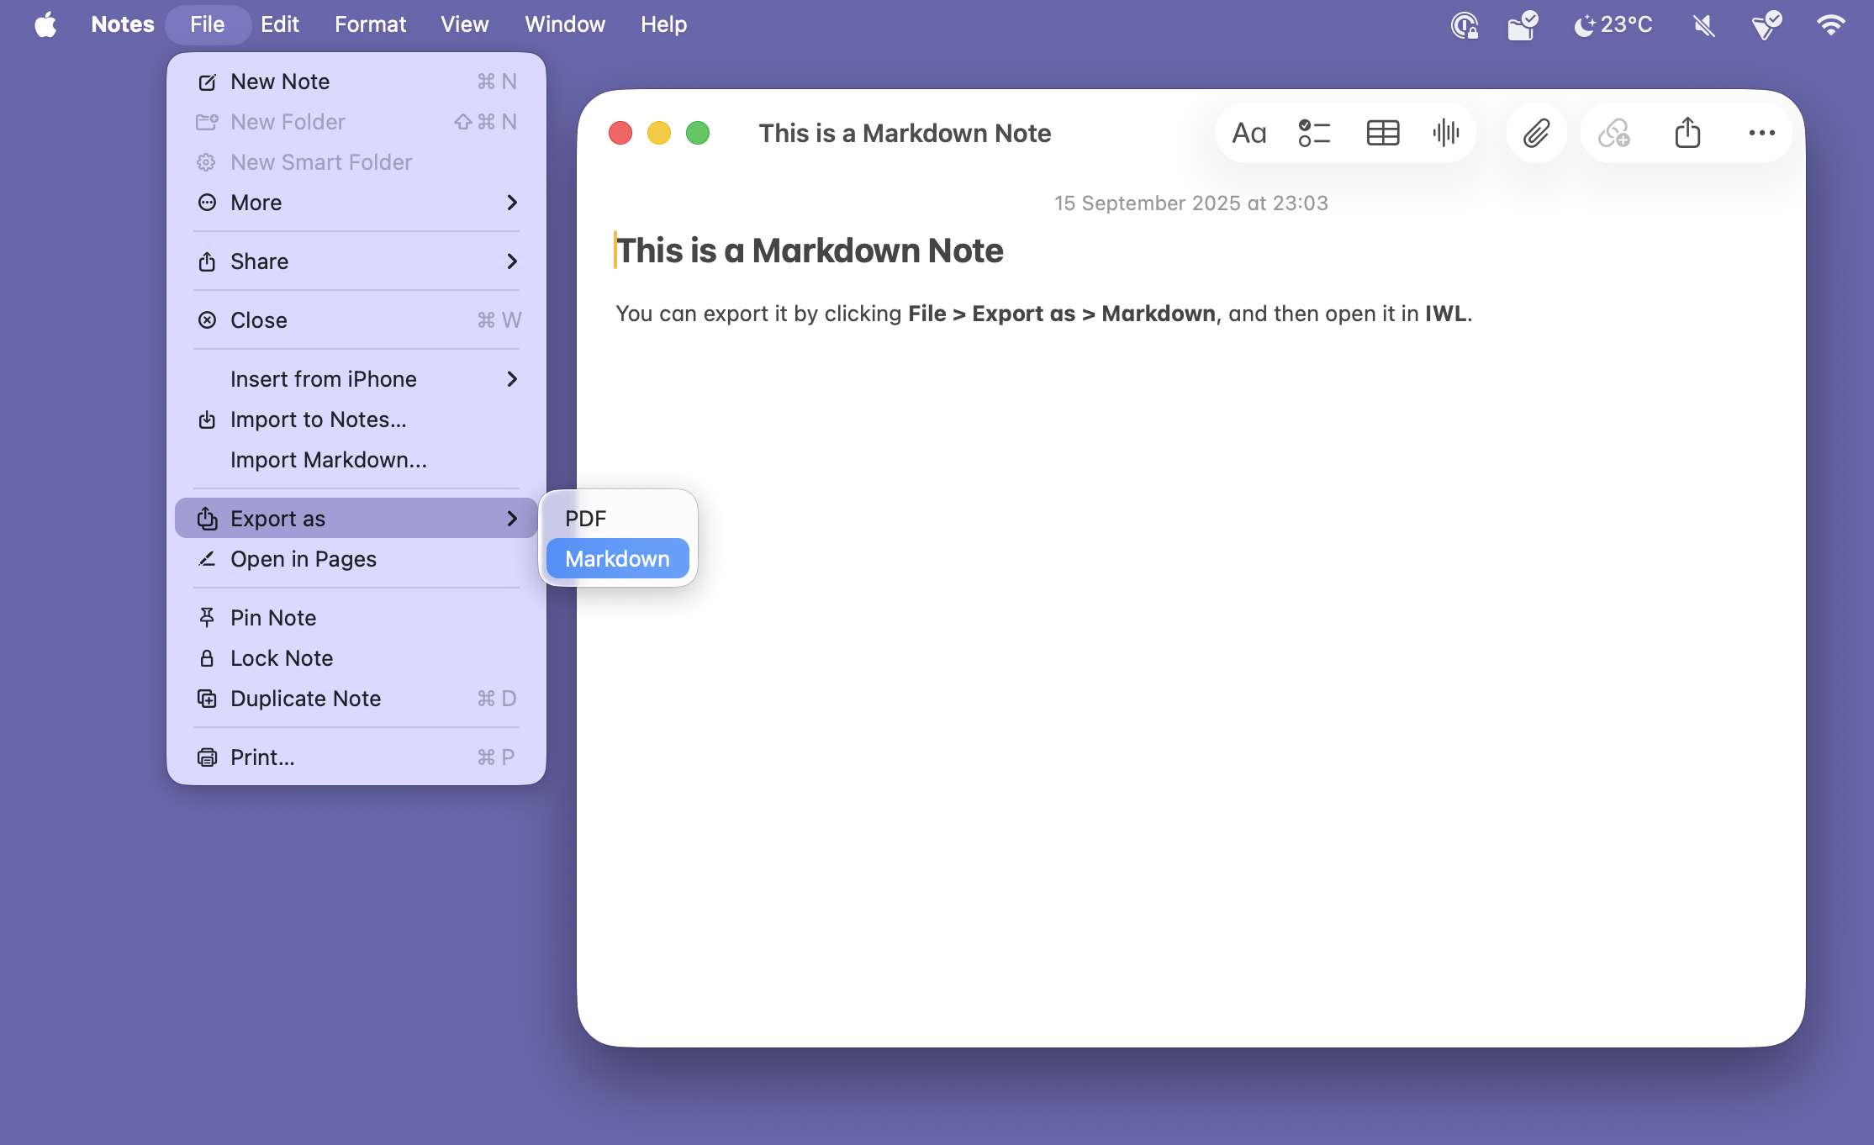Select Import Markdown from the File menu
Screen dimensions: 1874x1145
pos(329,460)
